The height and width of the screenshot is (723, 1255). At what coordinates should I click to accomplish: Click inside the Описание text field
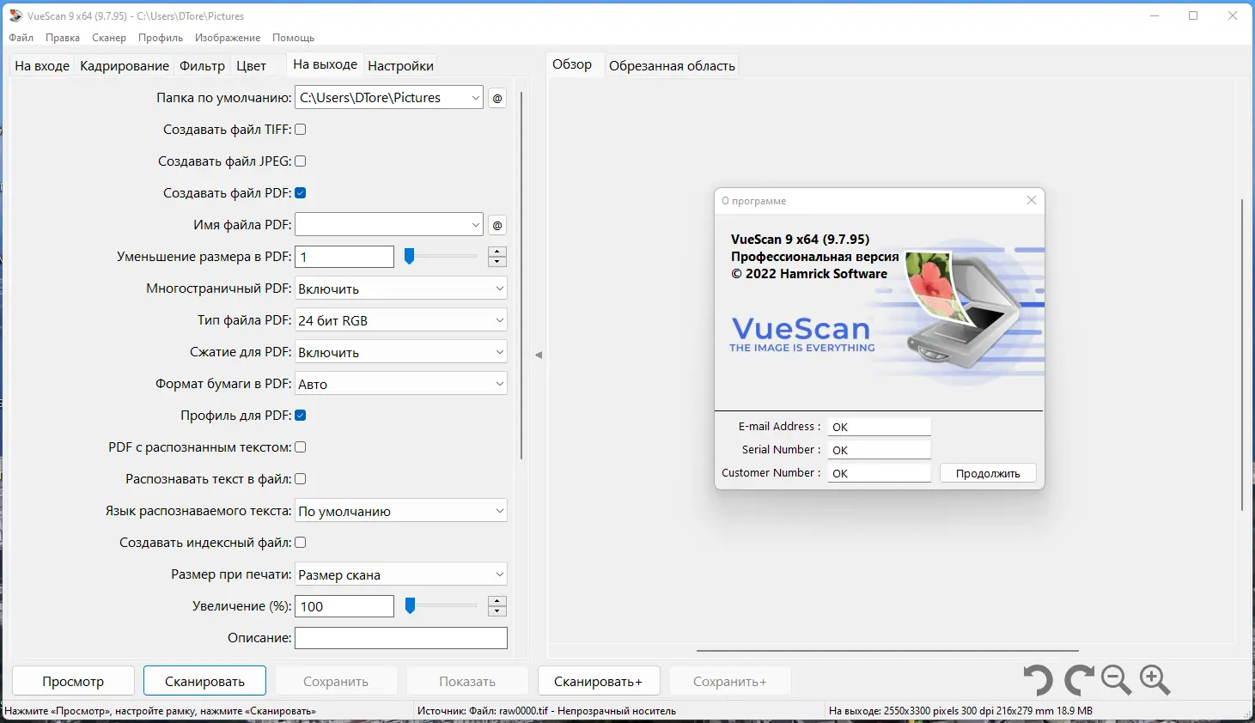point(400,637)
